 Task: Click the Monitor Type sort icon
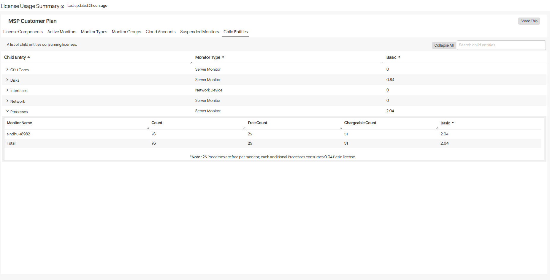(223, 57)
